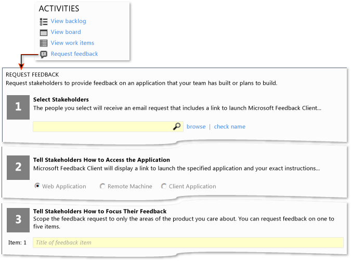Click the Select Stakeholders heading
351x261 pixels.
coord(61,100)
